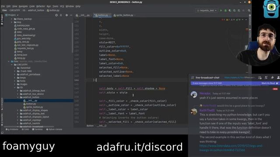
Task: Collapse all using Project panel arrows icon
Action: pos(61,15)
